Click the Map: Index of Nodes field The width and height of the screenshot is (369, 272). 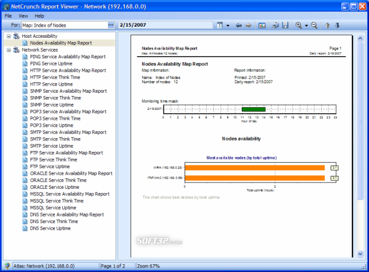(64, 25)
